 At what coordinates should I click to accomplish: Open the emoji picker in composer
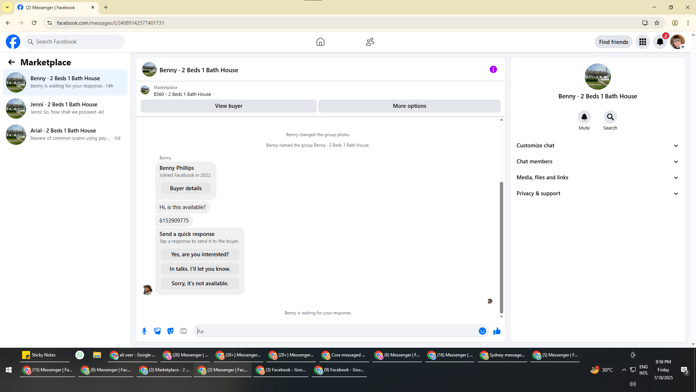pyautogui.click(x=482, y=331)
